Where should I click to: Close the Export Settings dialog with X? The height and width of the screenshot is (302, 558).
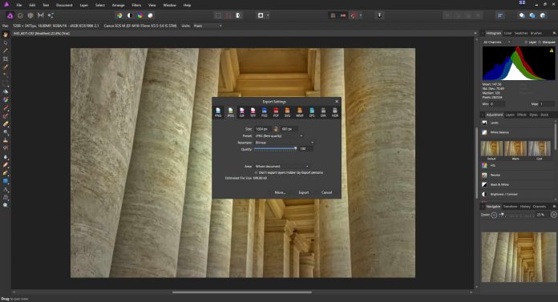pyautogui.click(x=336, y=102)
